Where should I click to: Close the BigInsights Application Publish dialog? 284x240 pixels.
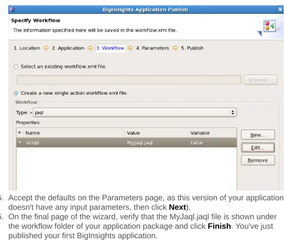[x=280, y=9]
